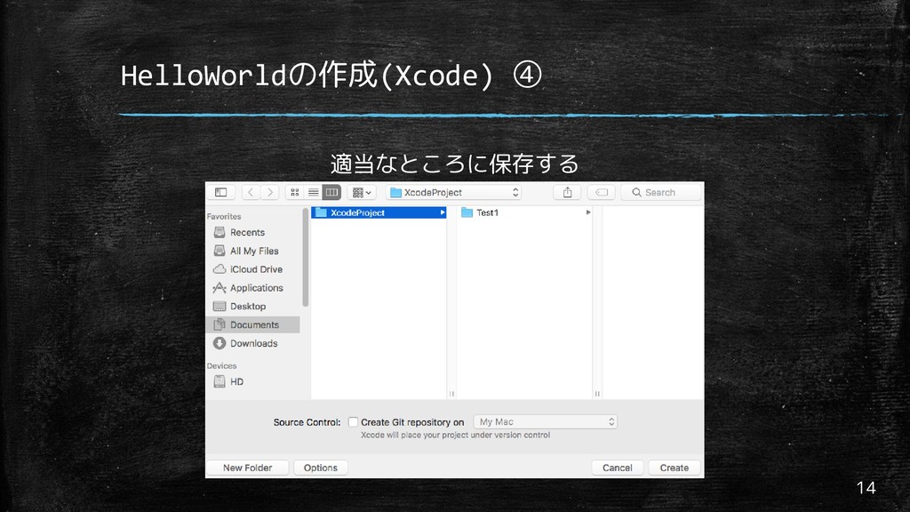Go back with the left chevron

click(x=251, y=192)
